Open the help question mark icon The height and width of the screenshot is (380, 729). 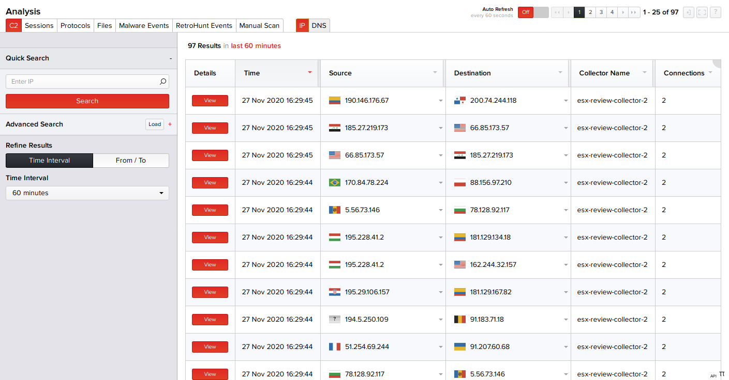pos(715,12)
